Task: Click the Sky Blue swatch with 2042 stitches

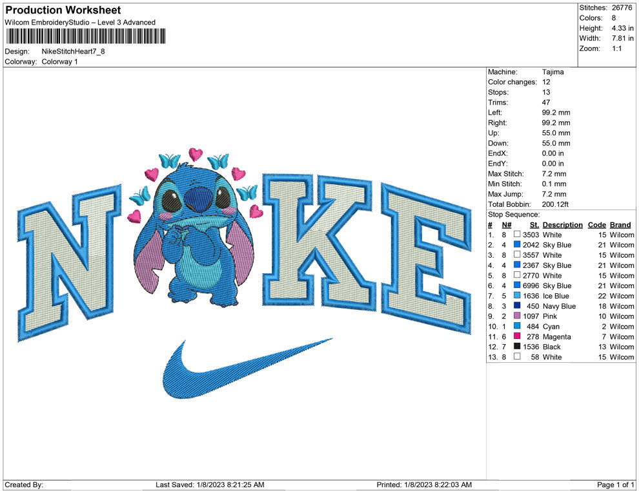Action: tap(517, 244)
